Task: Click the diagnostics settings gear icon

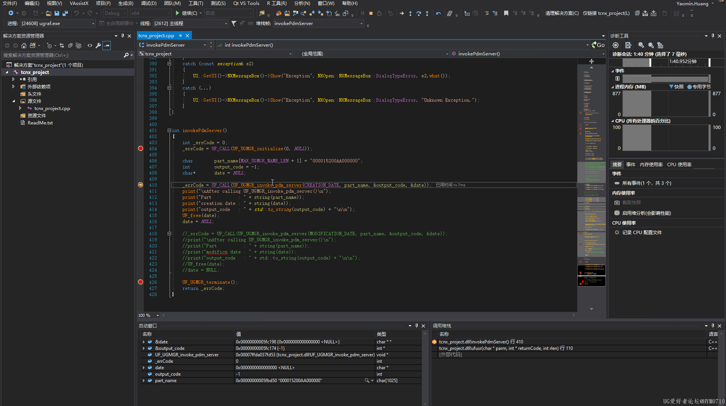Action: click(616, 45)
